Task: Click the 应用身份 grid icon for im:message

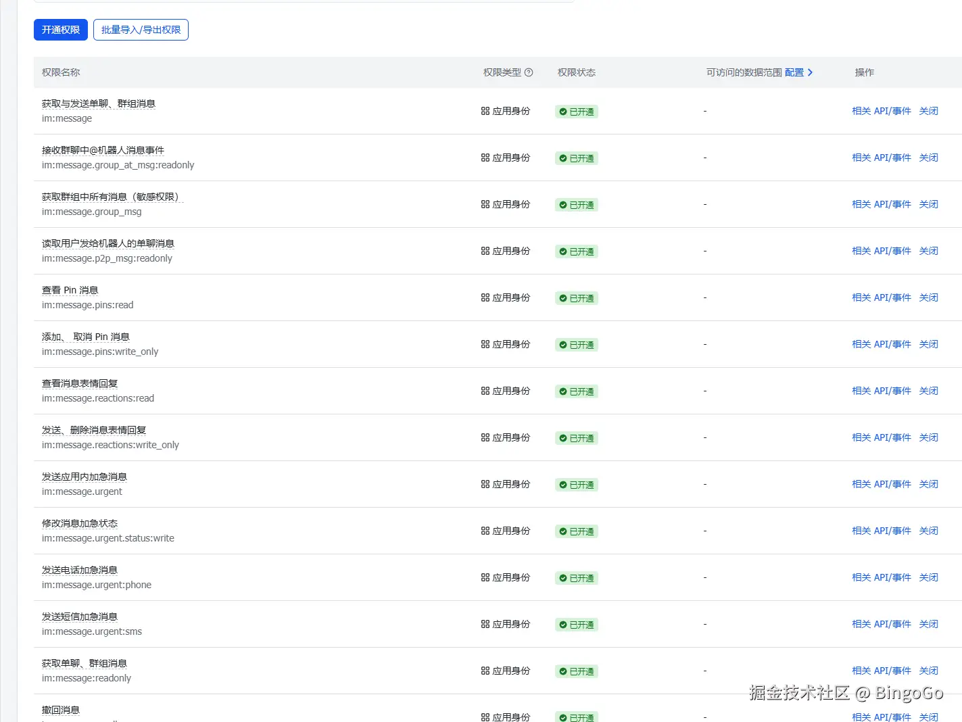Action: click(485, 111)
